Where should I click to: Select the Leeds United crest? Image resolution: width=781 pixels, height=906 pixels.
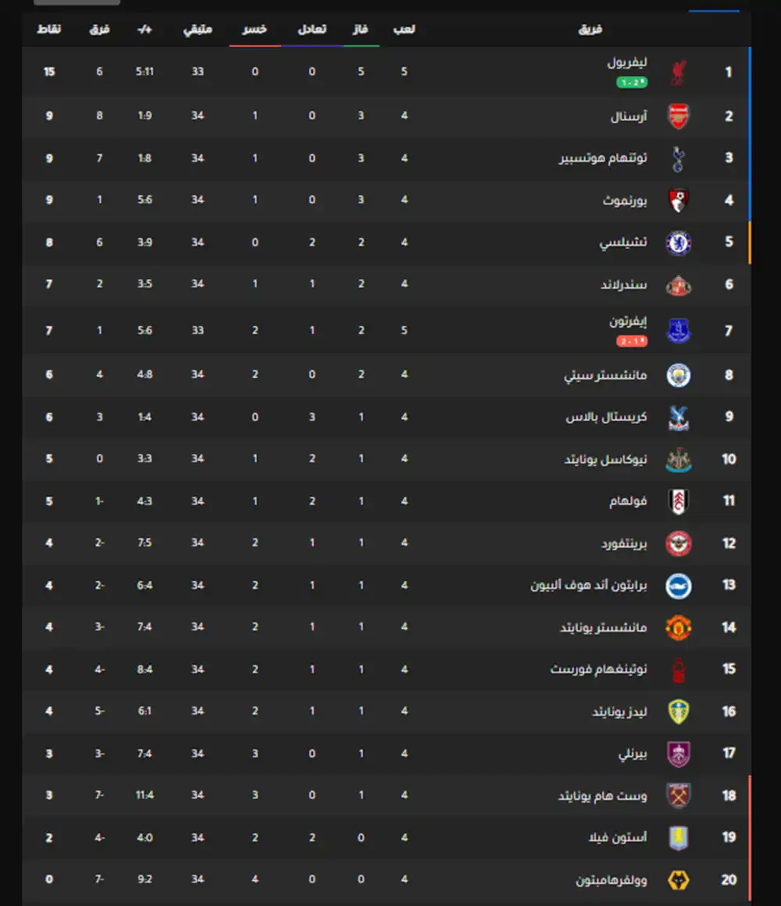pyautogui.click(x=678, y=712)
